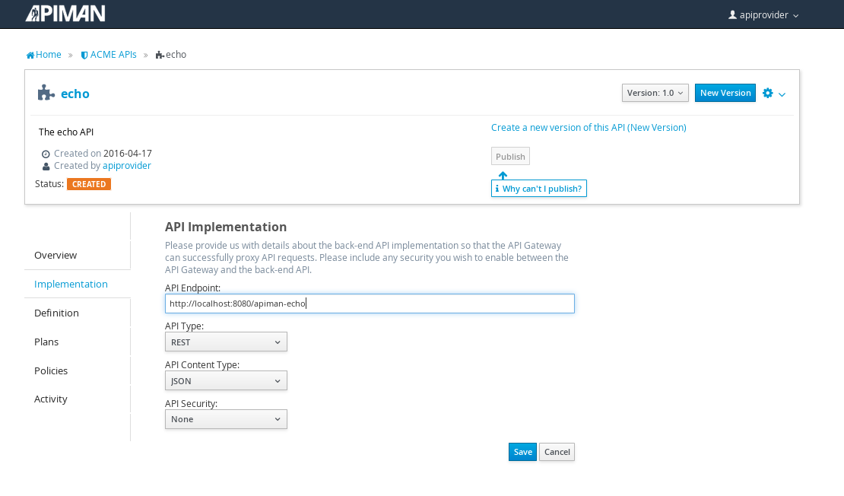This screenshot has width=844, height=496.
Task: Open the API Security None dropdown
Action: tap(226, 419)
